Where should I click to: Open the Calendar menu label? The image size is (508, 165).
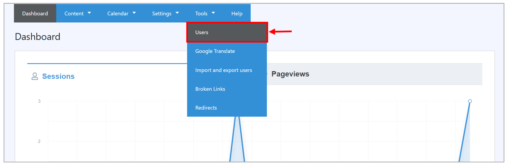pos(118,13)
